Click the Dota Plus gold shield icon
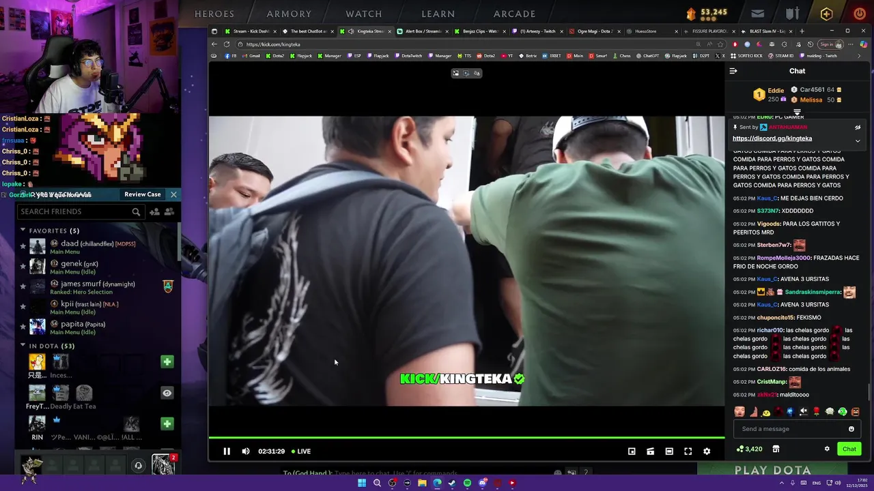Image resolution: width=874 pixels, height=491 pixels. click(826, 14)
